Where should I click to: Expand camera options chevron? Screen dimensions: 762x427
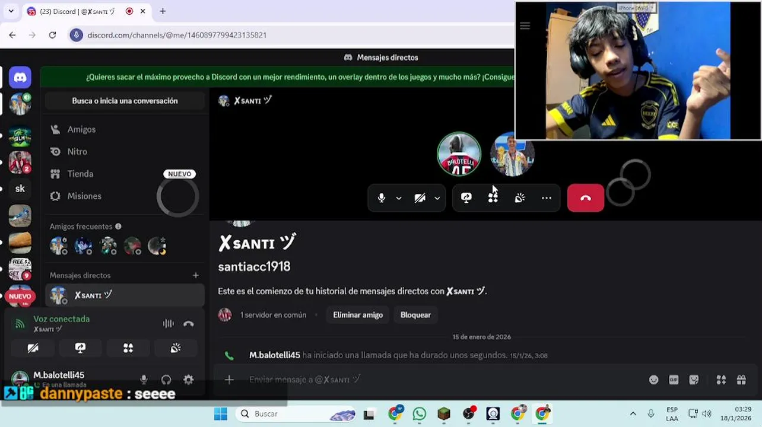click(437, 198)
